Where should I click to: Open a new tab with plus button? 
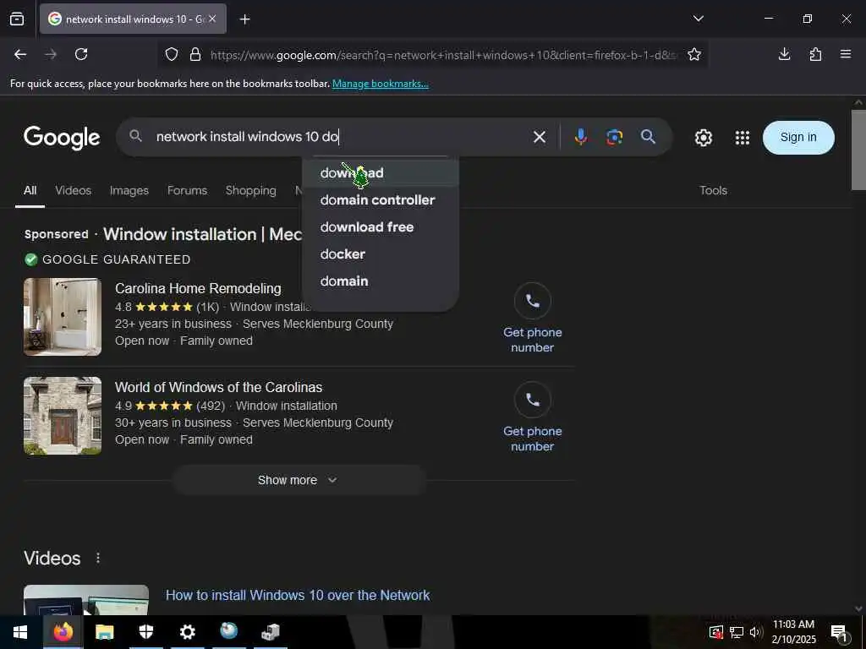tap(244, 19)
